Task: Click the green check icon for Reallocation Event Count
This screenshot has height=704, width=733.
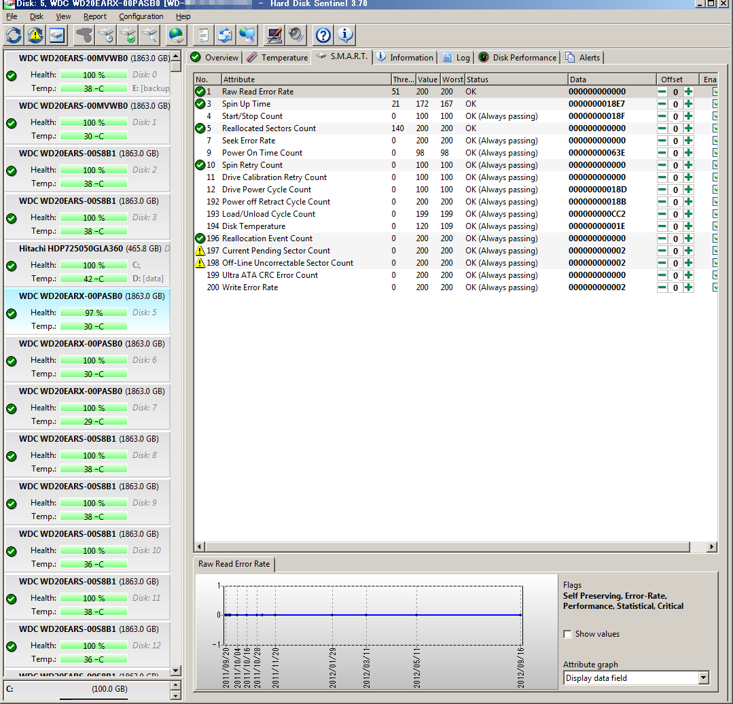Action: (200, 239)
